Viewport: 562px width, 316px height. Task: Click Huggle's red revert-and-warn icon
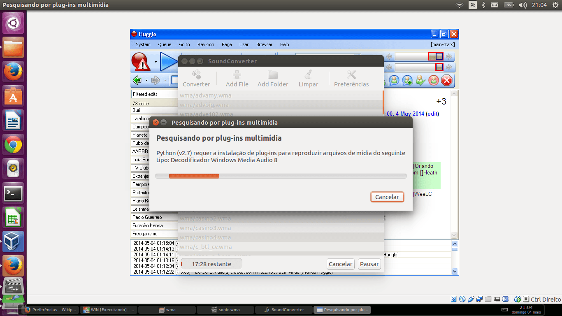(141, 62)
